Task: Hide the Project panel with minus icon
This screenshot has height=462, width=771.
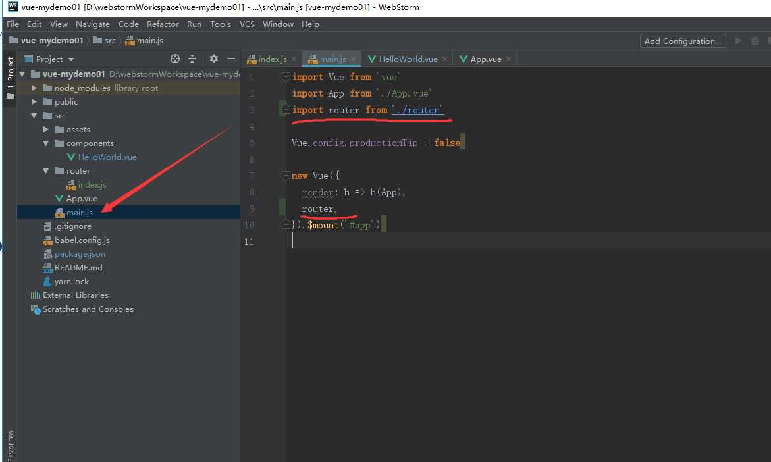Action: (230, 59)
